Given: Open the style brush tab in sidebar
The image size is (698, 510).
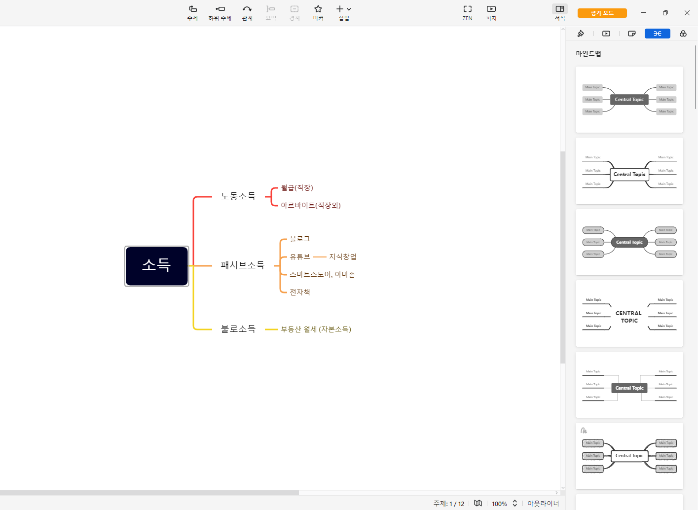Looking at the screenshot, I should [581, 34].
